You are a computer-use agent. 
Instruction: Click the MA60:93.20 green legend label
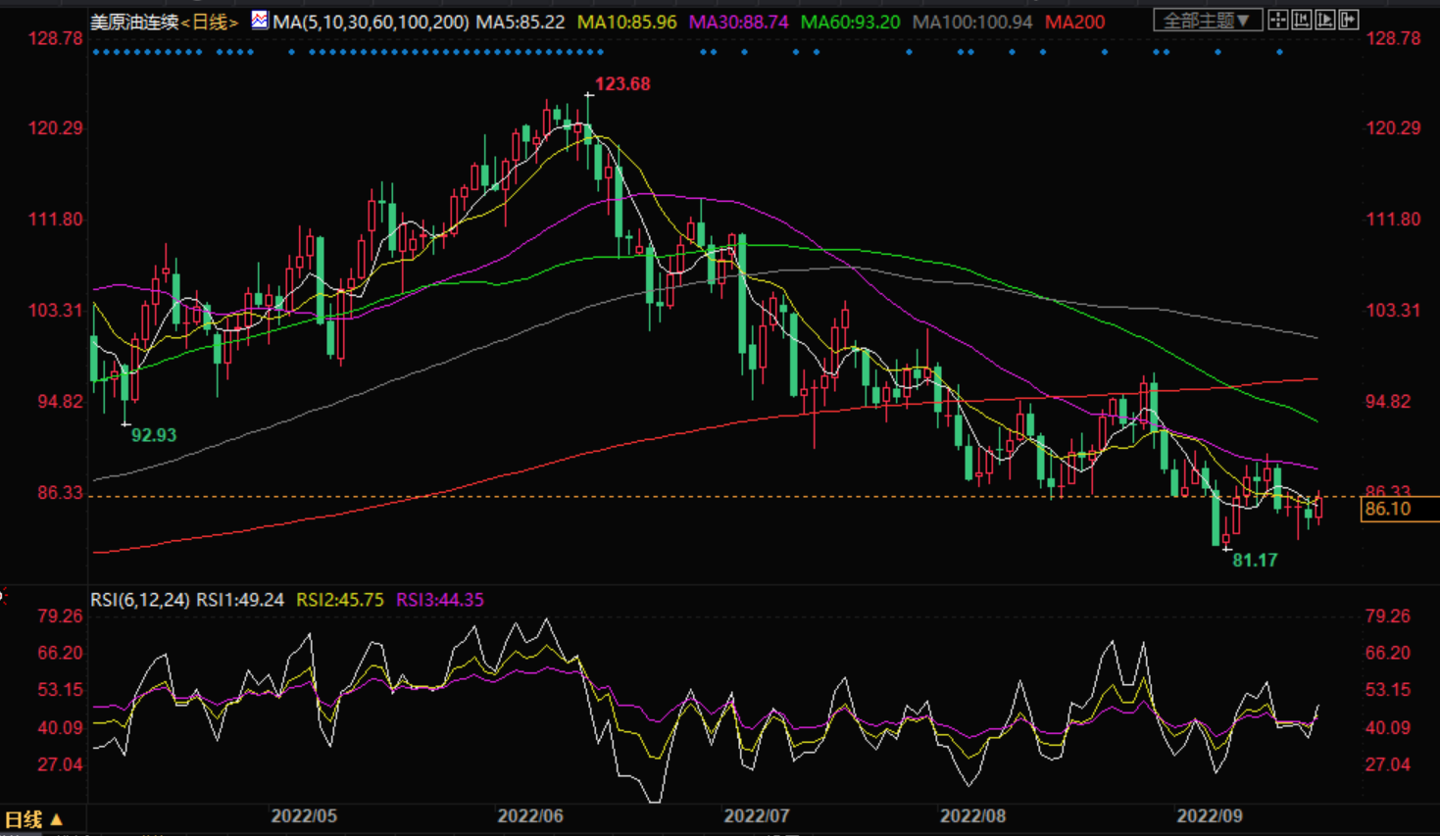click(x=850, y=22)
